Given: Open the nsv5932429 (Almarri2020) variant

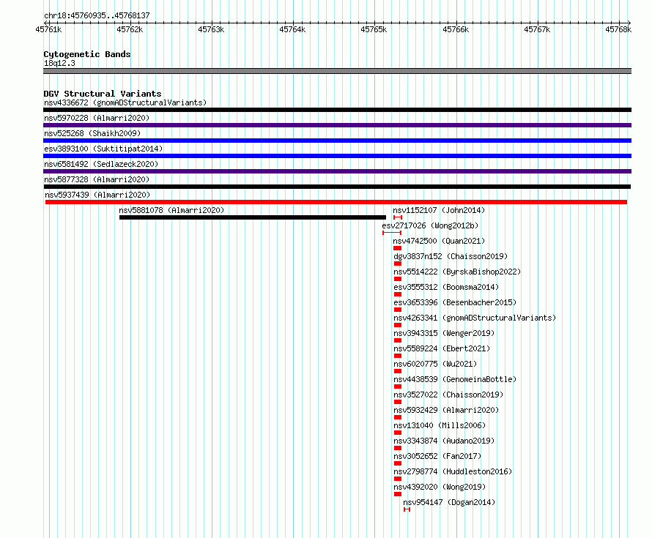Looking at the screenshot, I should tap(446, 410).
